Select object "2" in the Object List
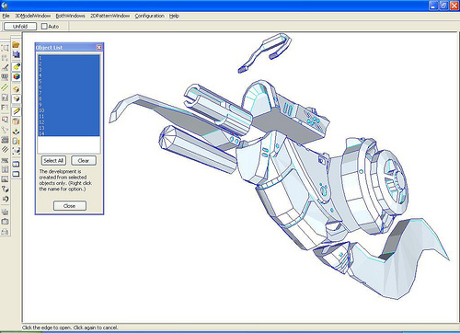This screenshot has width=460, height=333. tap(69, 63)
